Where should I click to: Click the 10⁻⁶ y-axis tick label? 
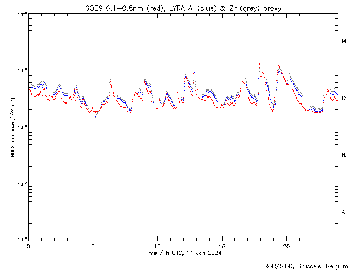21,127
